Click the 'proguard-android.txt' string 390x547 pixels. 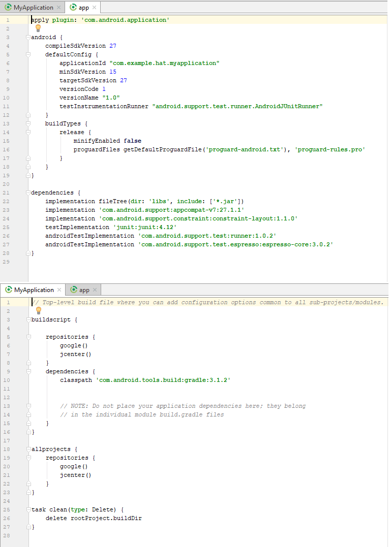coord(245,149)
